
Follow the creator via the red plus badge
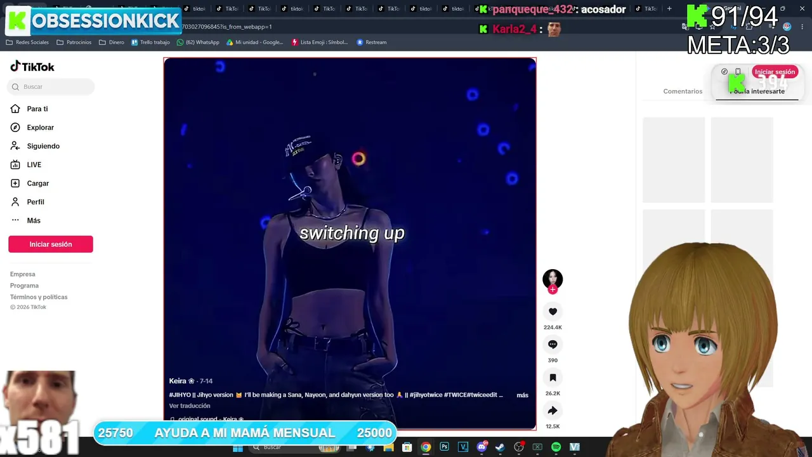point(553,289)
